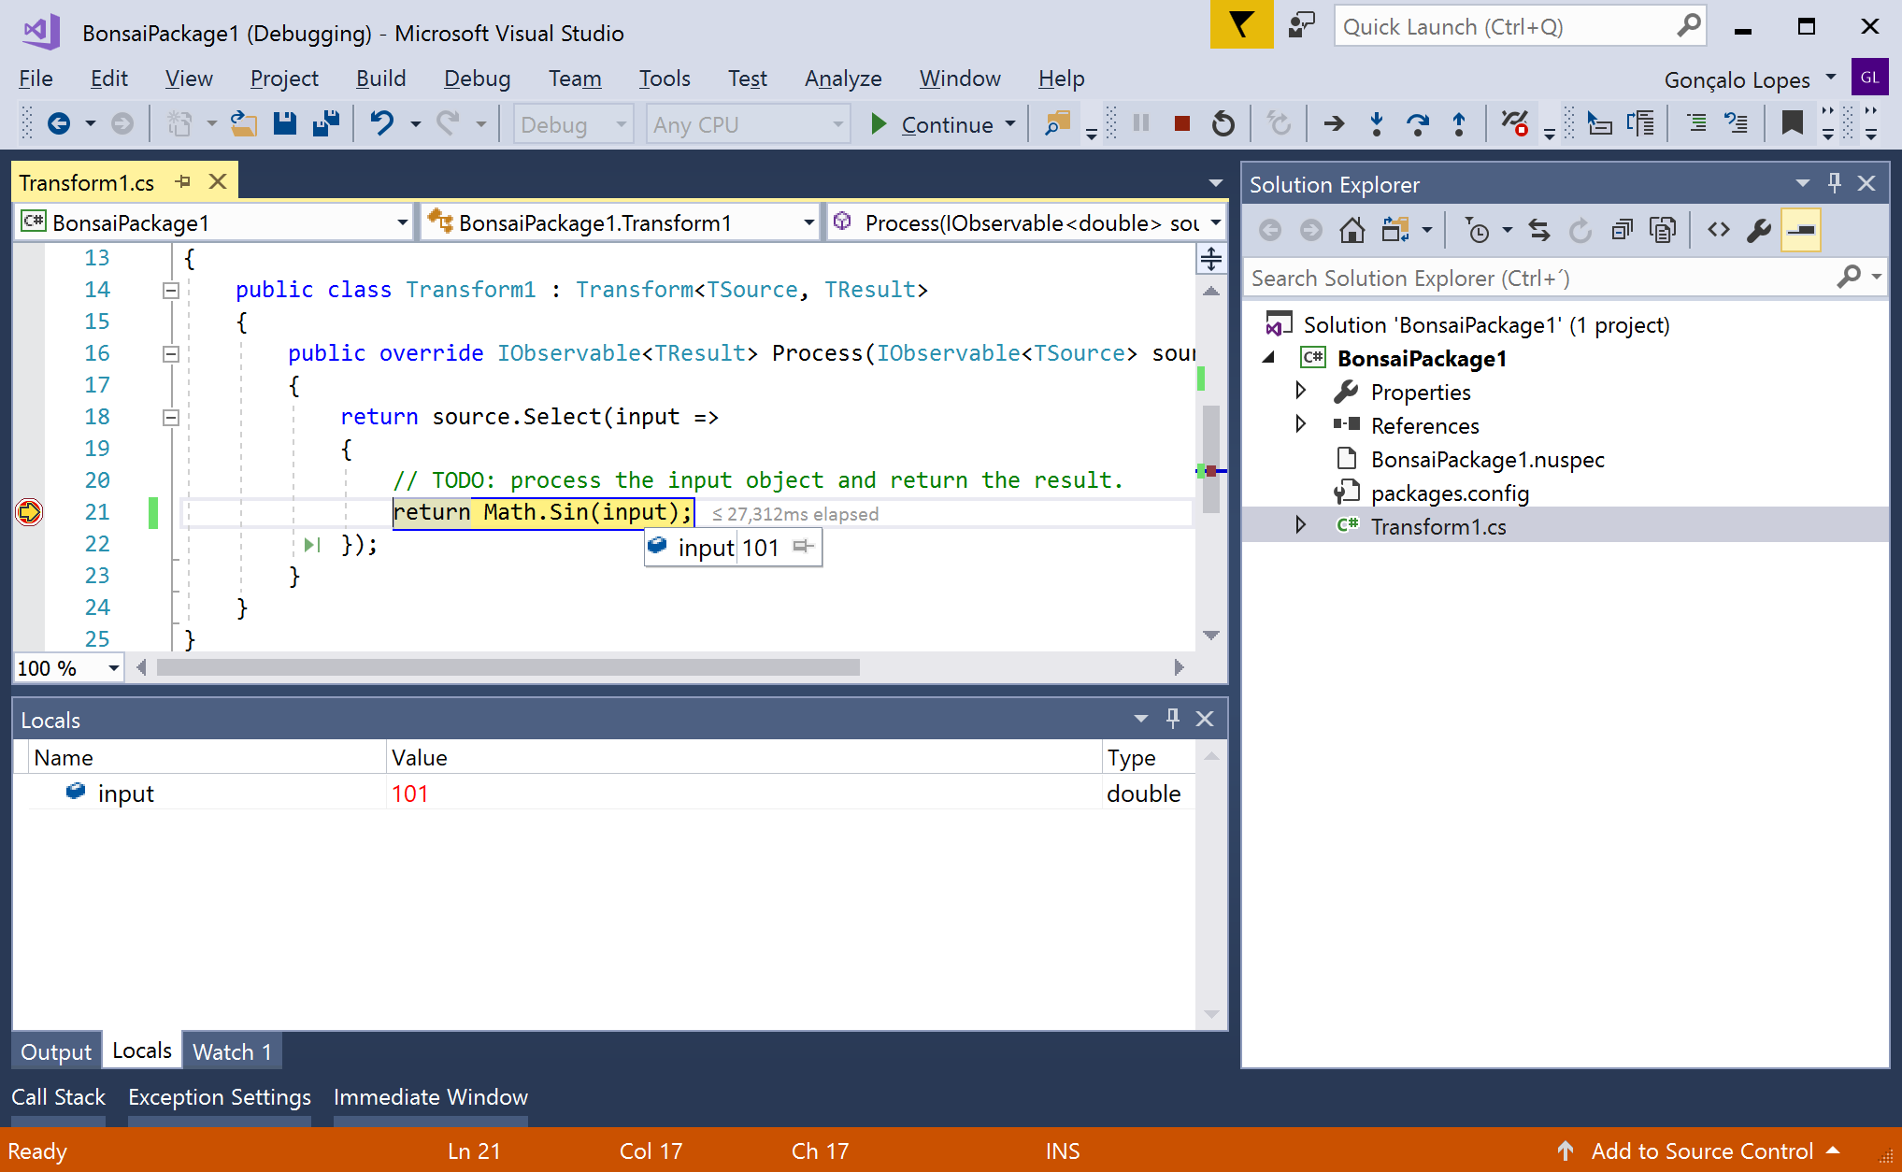Collapse the lambda block on line 18

click(171, 418)
